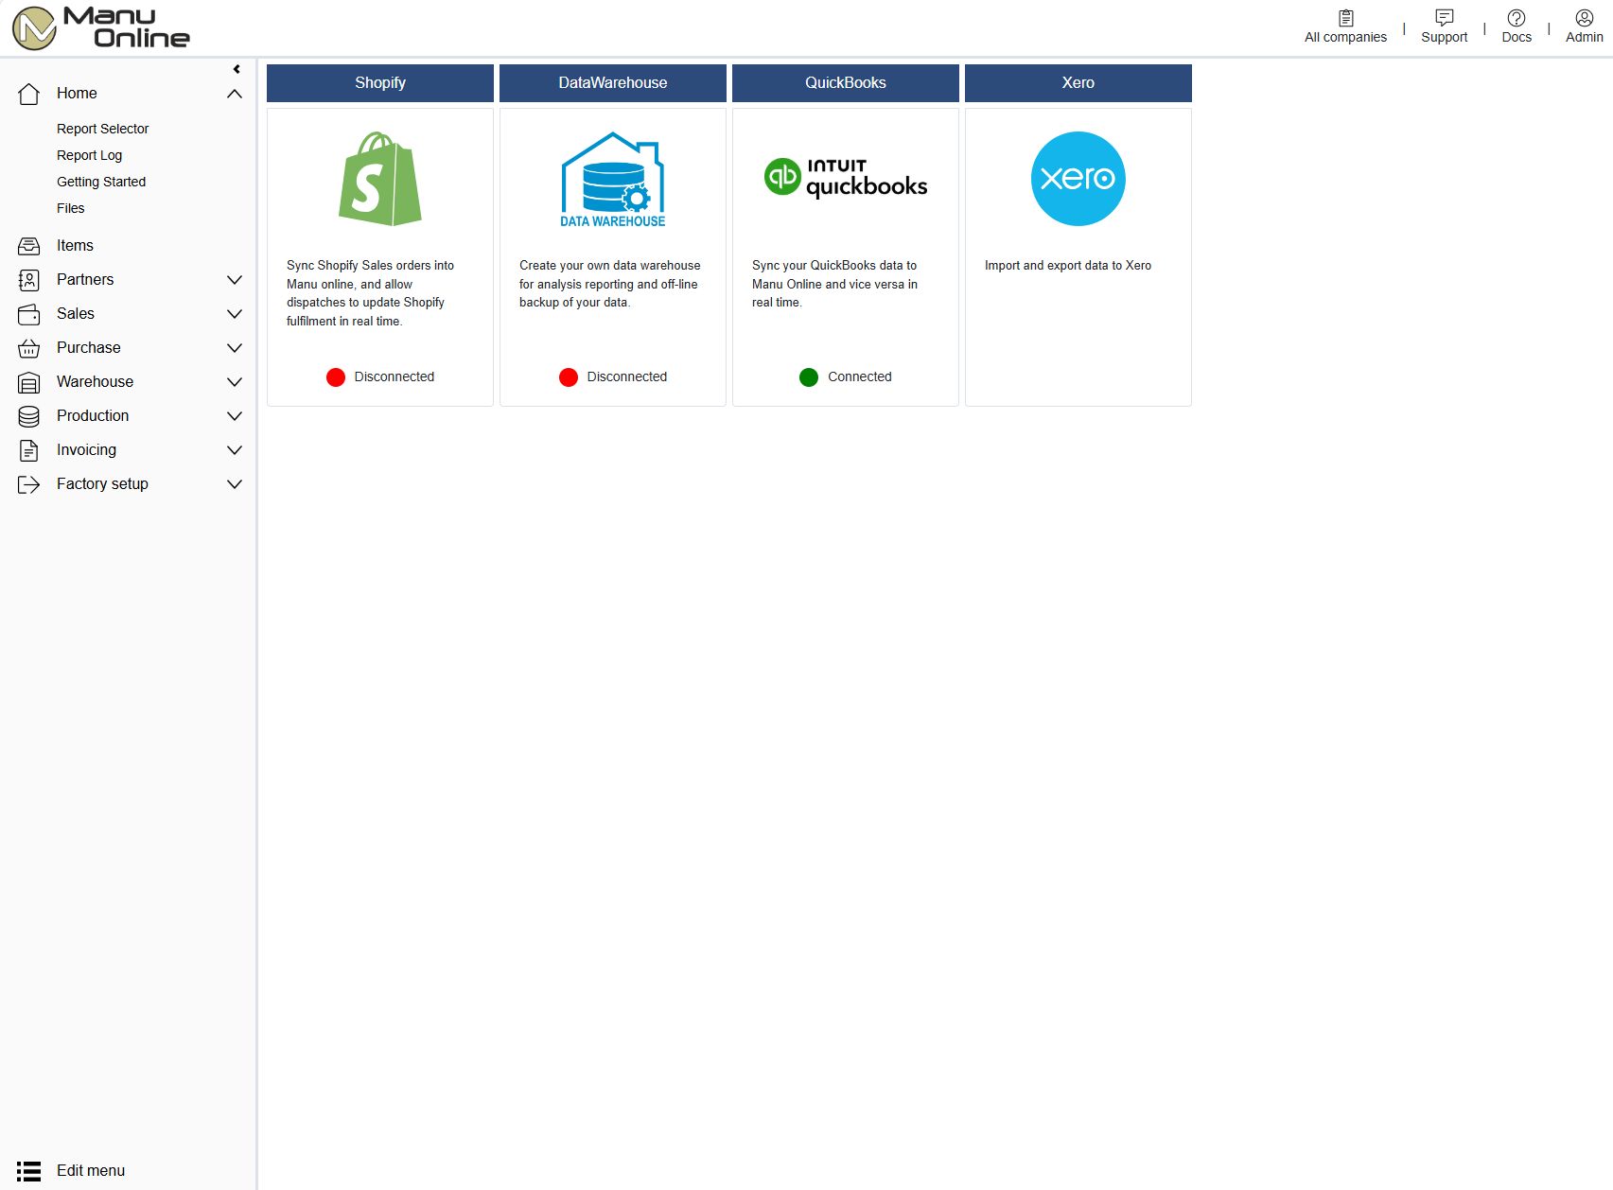Select the Home menu label

(x=77, y=94)
